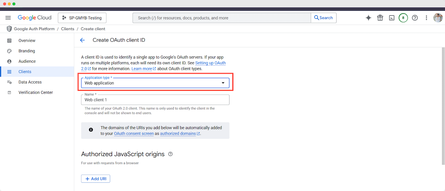This screenshot has width=445, height=191.
Task: Open Audience in the sidebar
Action: (37, 61)
